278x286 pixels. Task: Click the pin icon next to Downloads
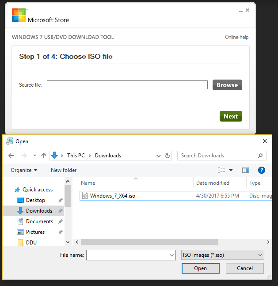click(61, 211)
